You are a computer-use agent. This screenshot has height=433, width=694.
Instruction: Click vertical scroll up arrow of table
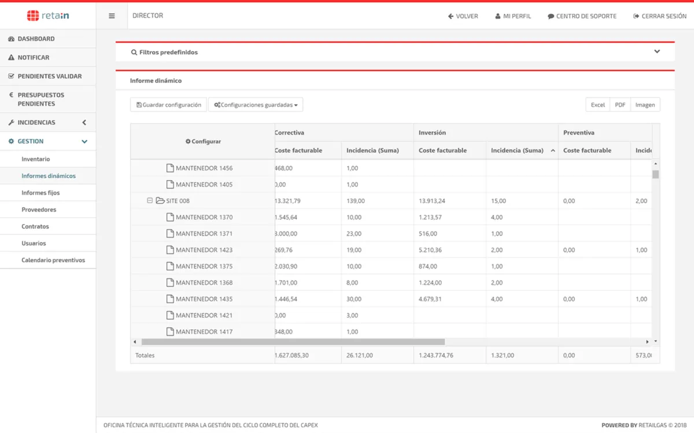tap(655, 164)
